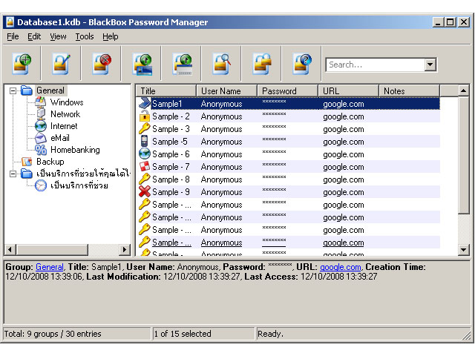Screen dimensions: 475x356
Task: Select the eMail group
Action: point(59,138)
